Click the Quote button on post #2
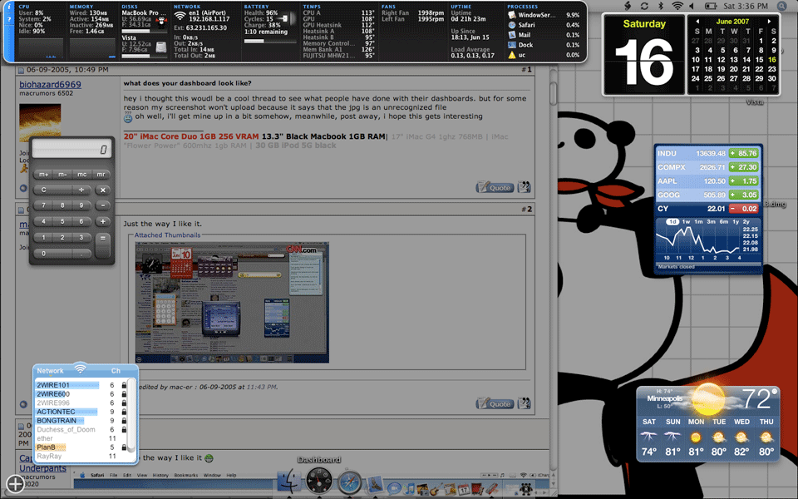This screenshot has width=798, height=499. pos(495,403)
